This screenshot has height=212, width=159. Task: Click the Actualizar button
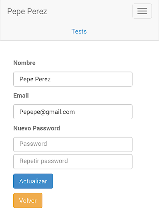click(33, 181)
